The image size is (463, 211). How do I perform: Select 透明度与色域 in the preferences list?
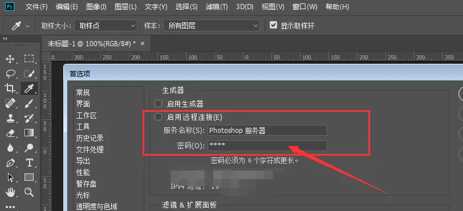click(96, 206)
